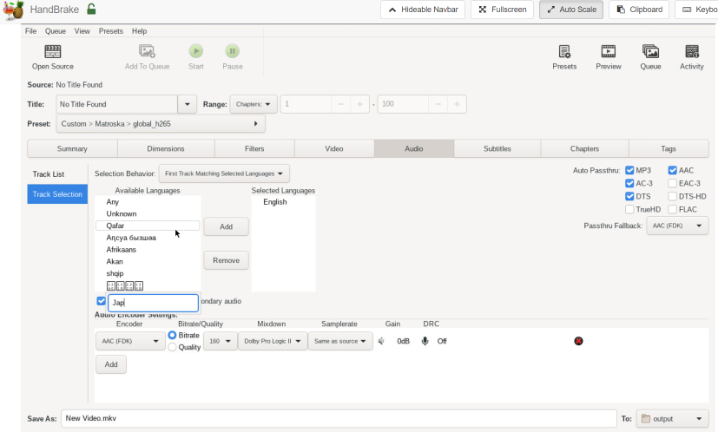Viewport: 718px width, 432px height.
Task: Open the Presets panel icon
Action: 564,51
